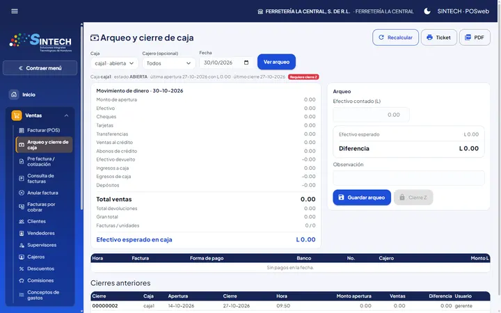Click the Cierre Z button

(x=413, y=198)
